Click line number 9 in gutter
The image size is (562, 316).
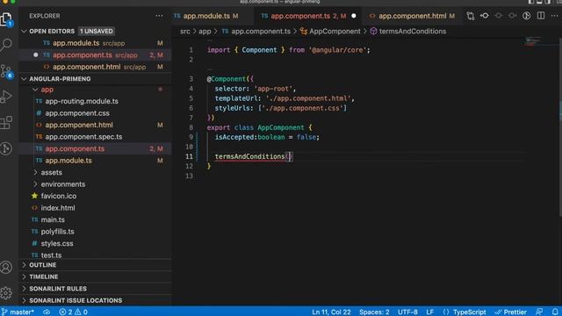click(x=191, y=137)
